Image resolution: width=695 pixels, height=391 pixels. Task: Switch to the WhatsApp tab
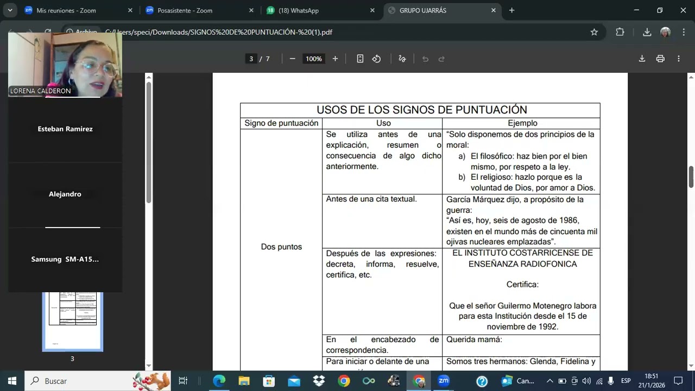click(320, 10)
